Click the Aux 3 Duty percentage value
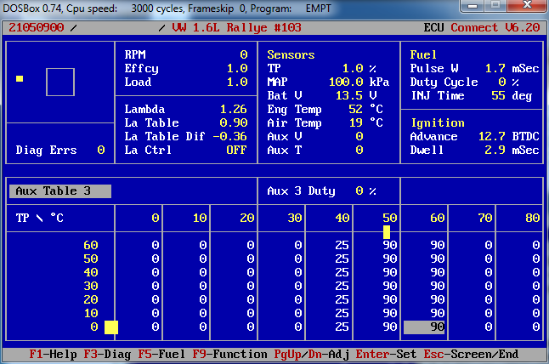The width and height of the screenshot is (549, 364). pos(359,191)
